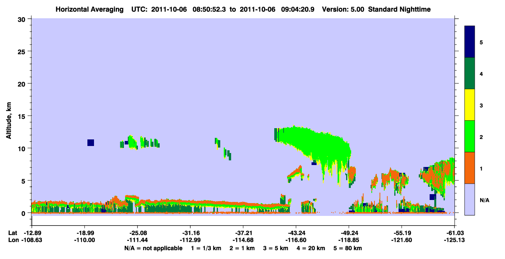Click the orange colorbar segment labeled 1

coord(470,168)
